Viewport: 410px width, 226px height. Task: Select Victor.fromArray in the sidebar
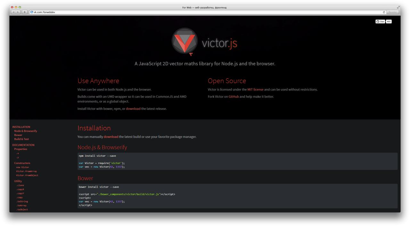tap(27, 171)
